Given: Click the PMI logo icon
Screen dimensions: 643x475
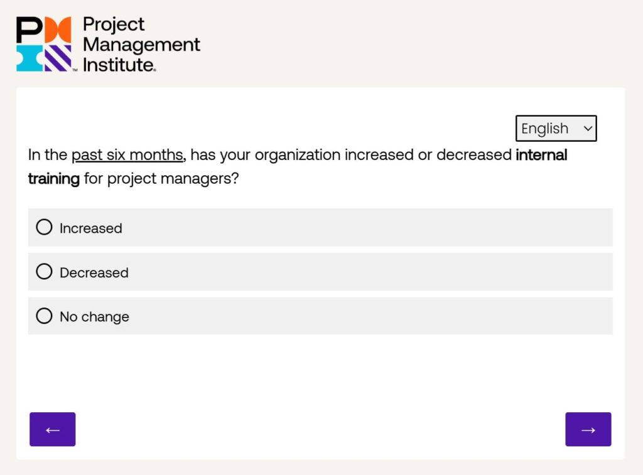Looking at the screenshot, I should click(x=44, y=44).
